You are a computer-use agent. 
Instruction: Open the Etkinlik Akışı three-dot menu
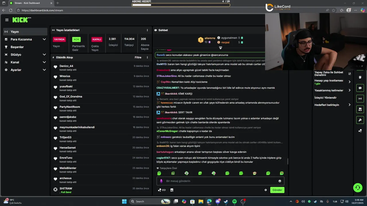147,57
